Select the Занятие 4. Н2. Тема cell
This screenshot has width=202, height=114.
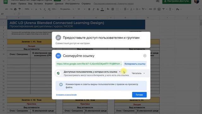(32, 100)
